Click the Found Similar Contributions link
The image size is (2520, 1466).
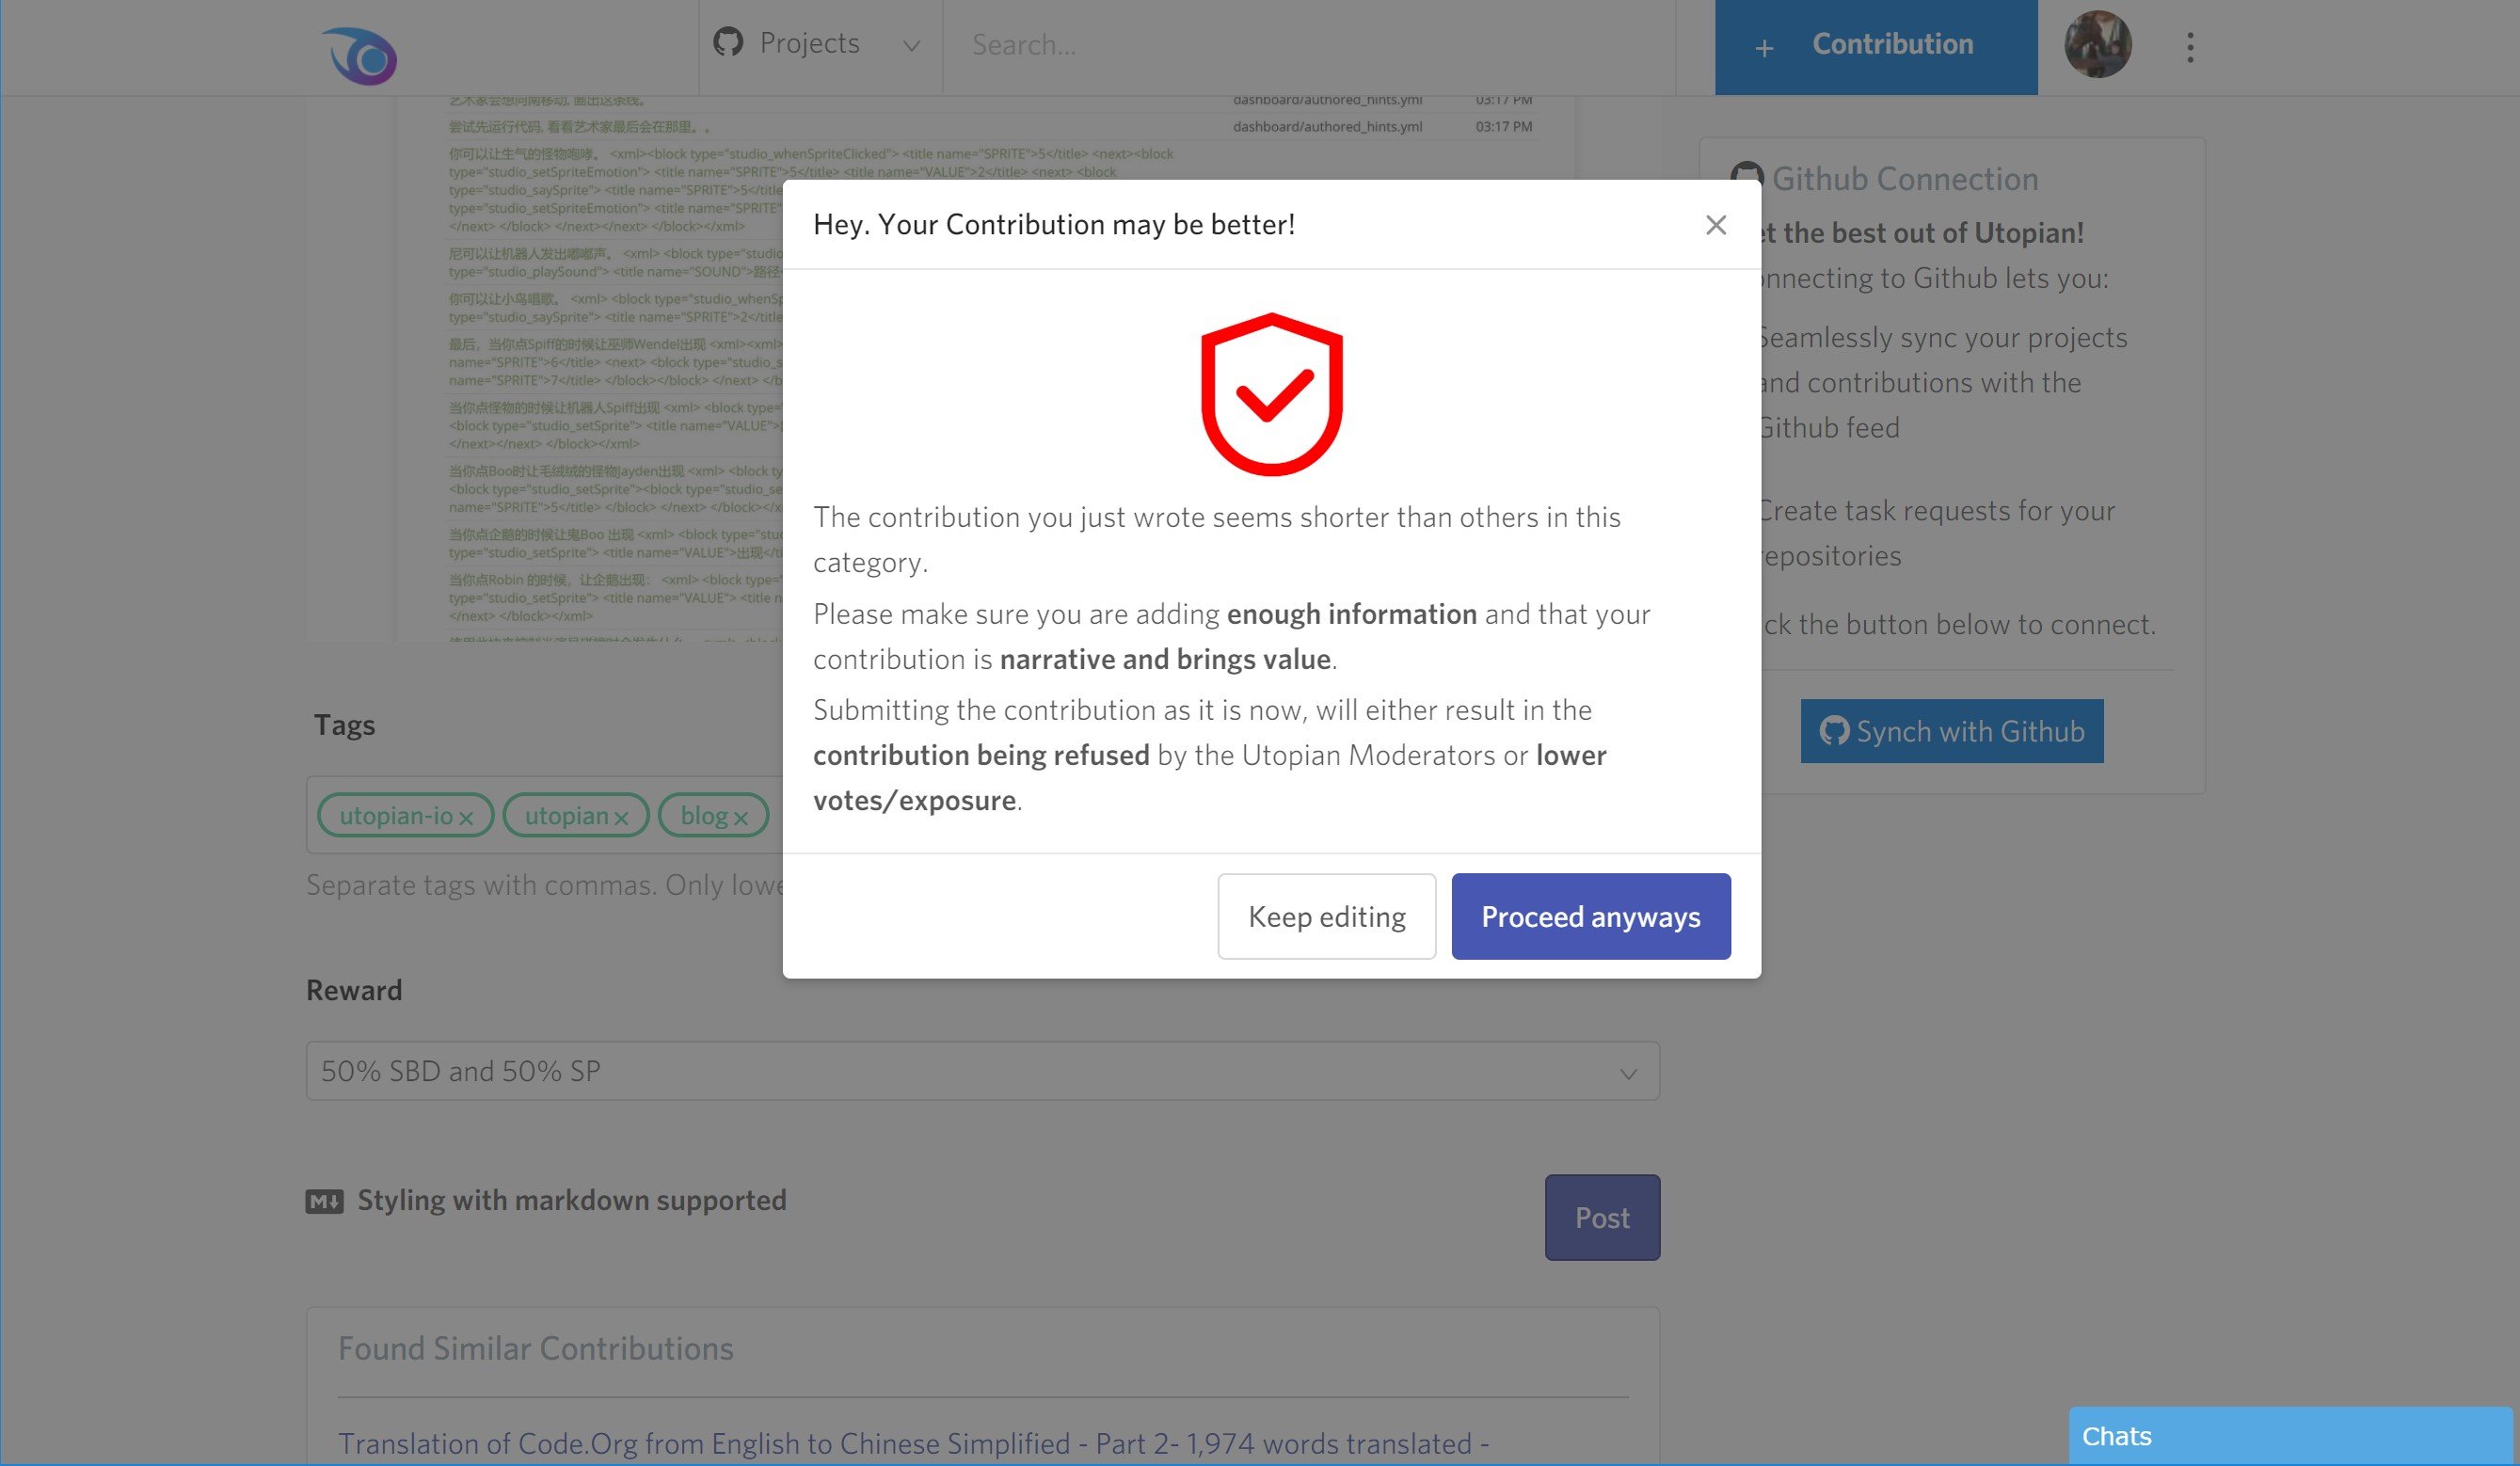pos(534,1346)
